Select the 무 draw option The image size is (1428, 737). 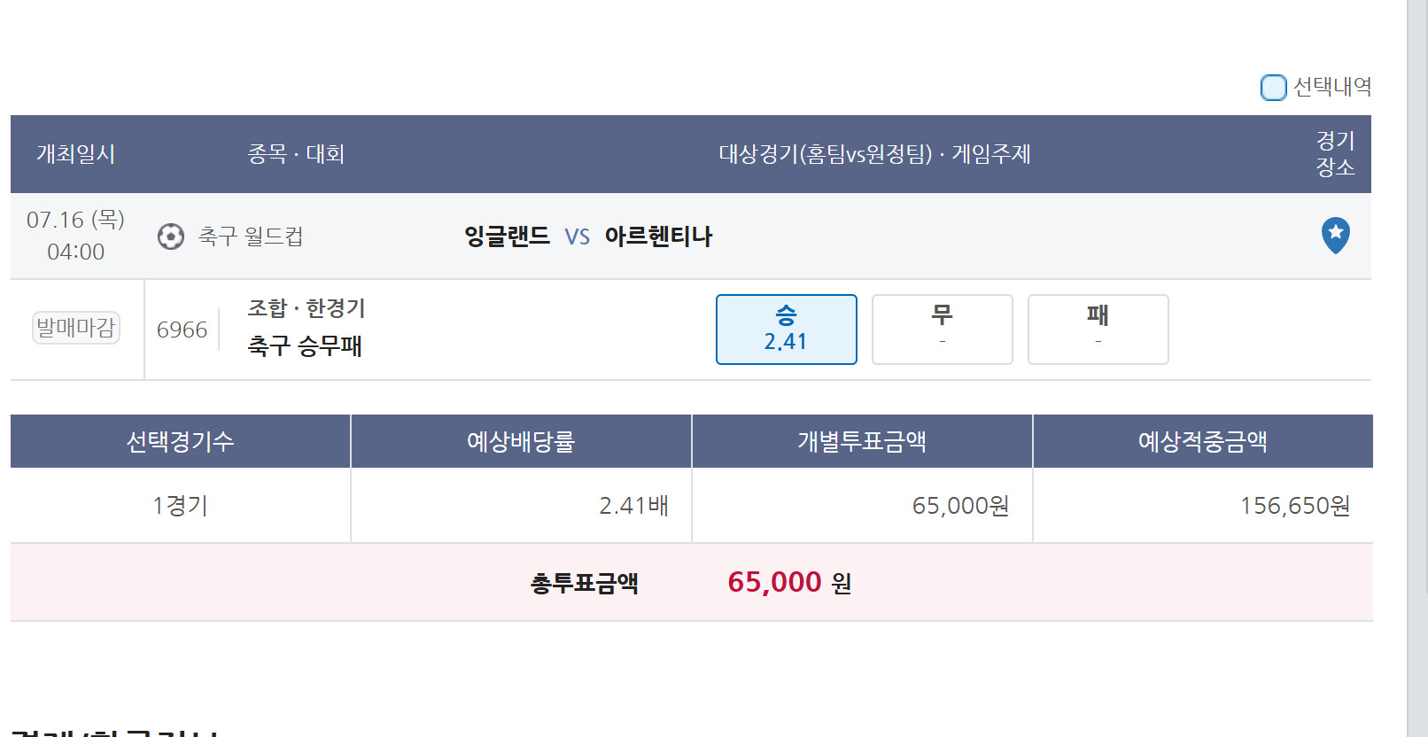(x=942, y=330)
